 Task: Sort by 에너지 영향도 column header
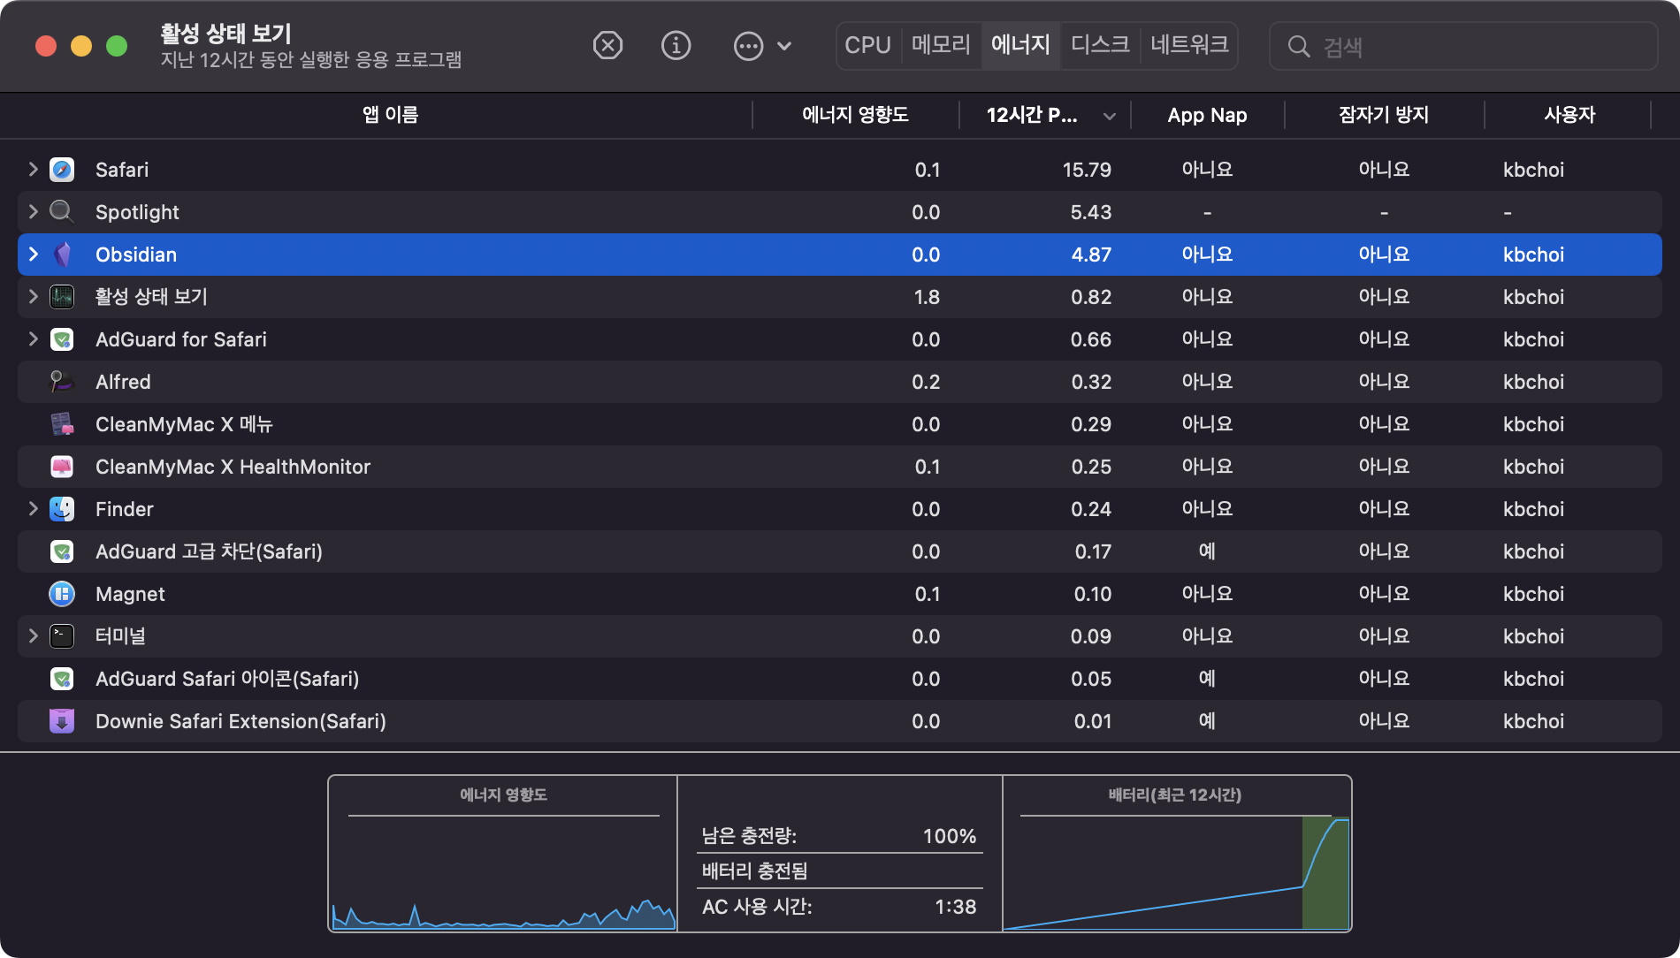coord(855,115)
